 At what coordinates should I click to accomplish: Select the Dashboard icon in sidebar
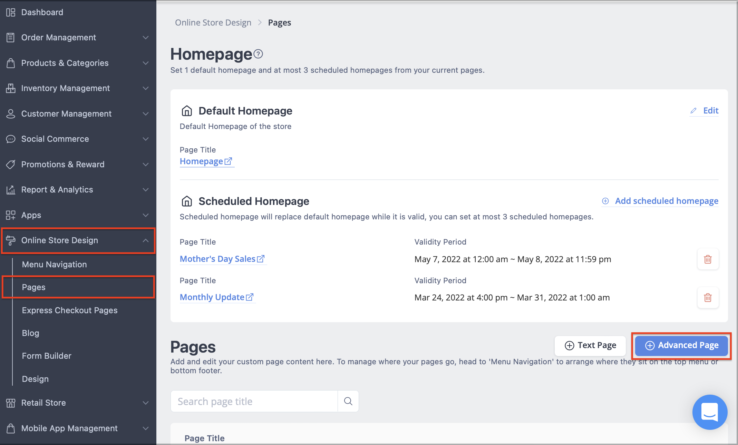tap(10, 12)
